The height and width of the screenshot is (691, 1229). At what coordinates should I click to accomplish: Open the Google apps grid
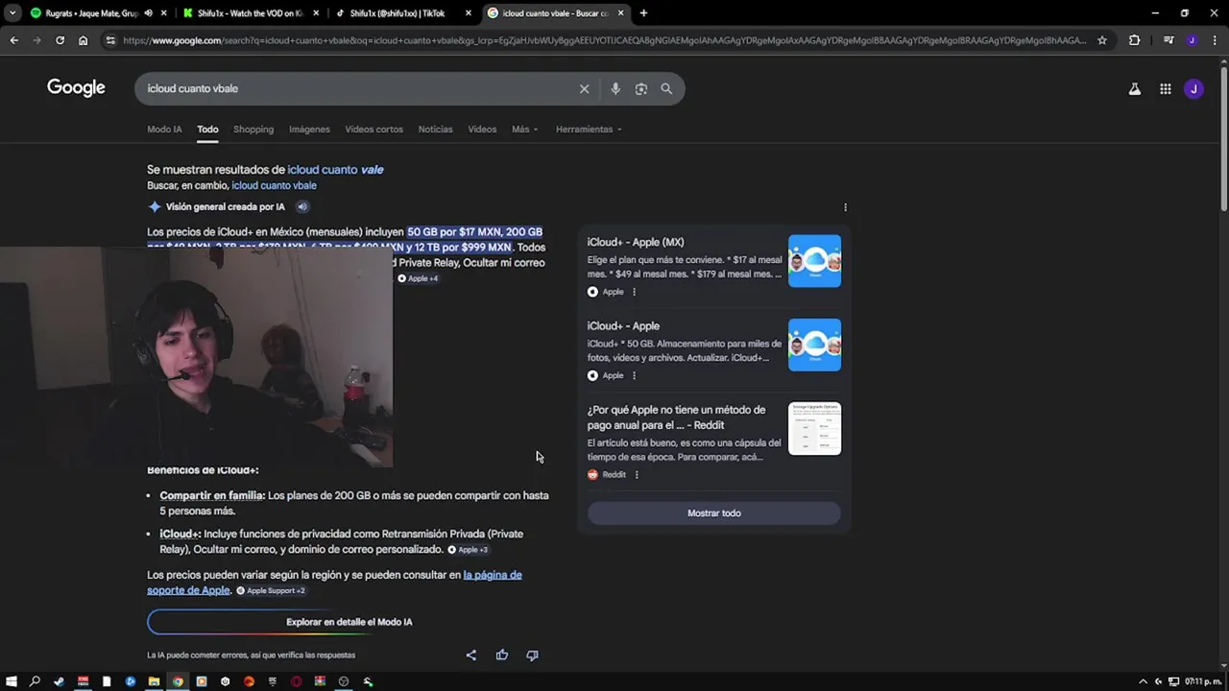(x=1165, y=89)
